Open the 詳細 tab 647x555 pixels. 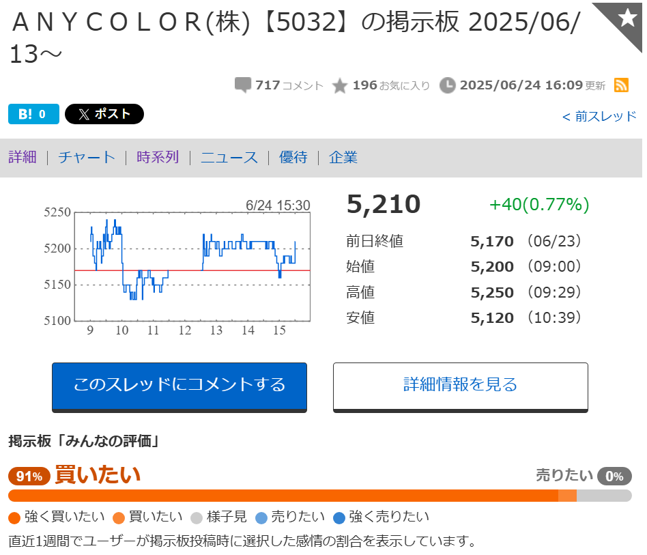[23, 157]
